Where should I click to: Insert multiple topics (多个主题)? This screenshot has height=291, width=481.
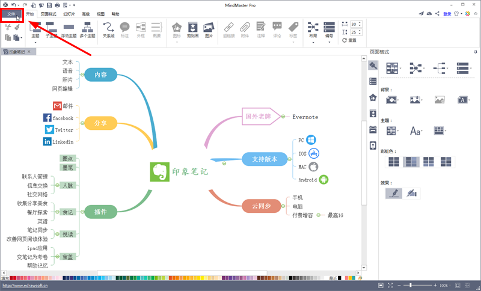(87, 30)
